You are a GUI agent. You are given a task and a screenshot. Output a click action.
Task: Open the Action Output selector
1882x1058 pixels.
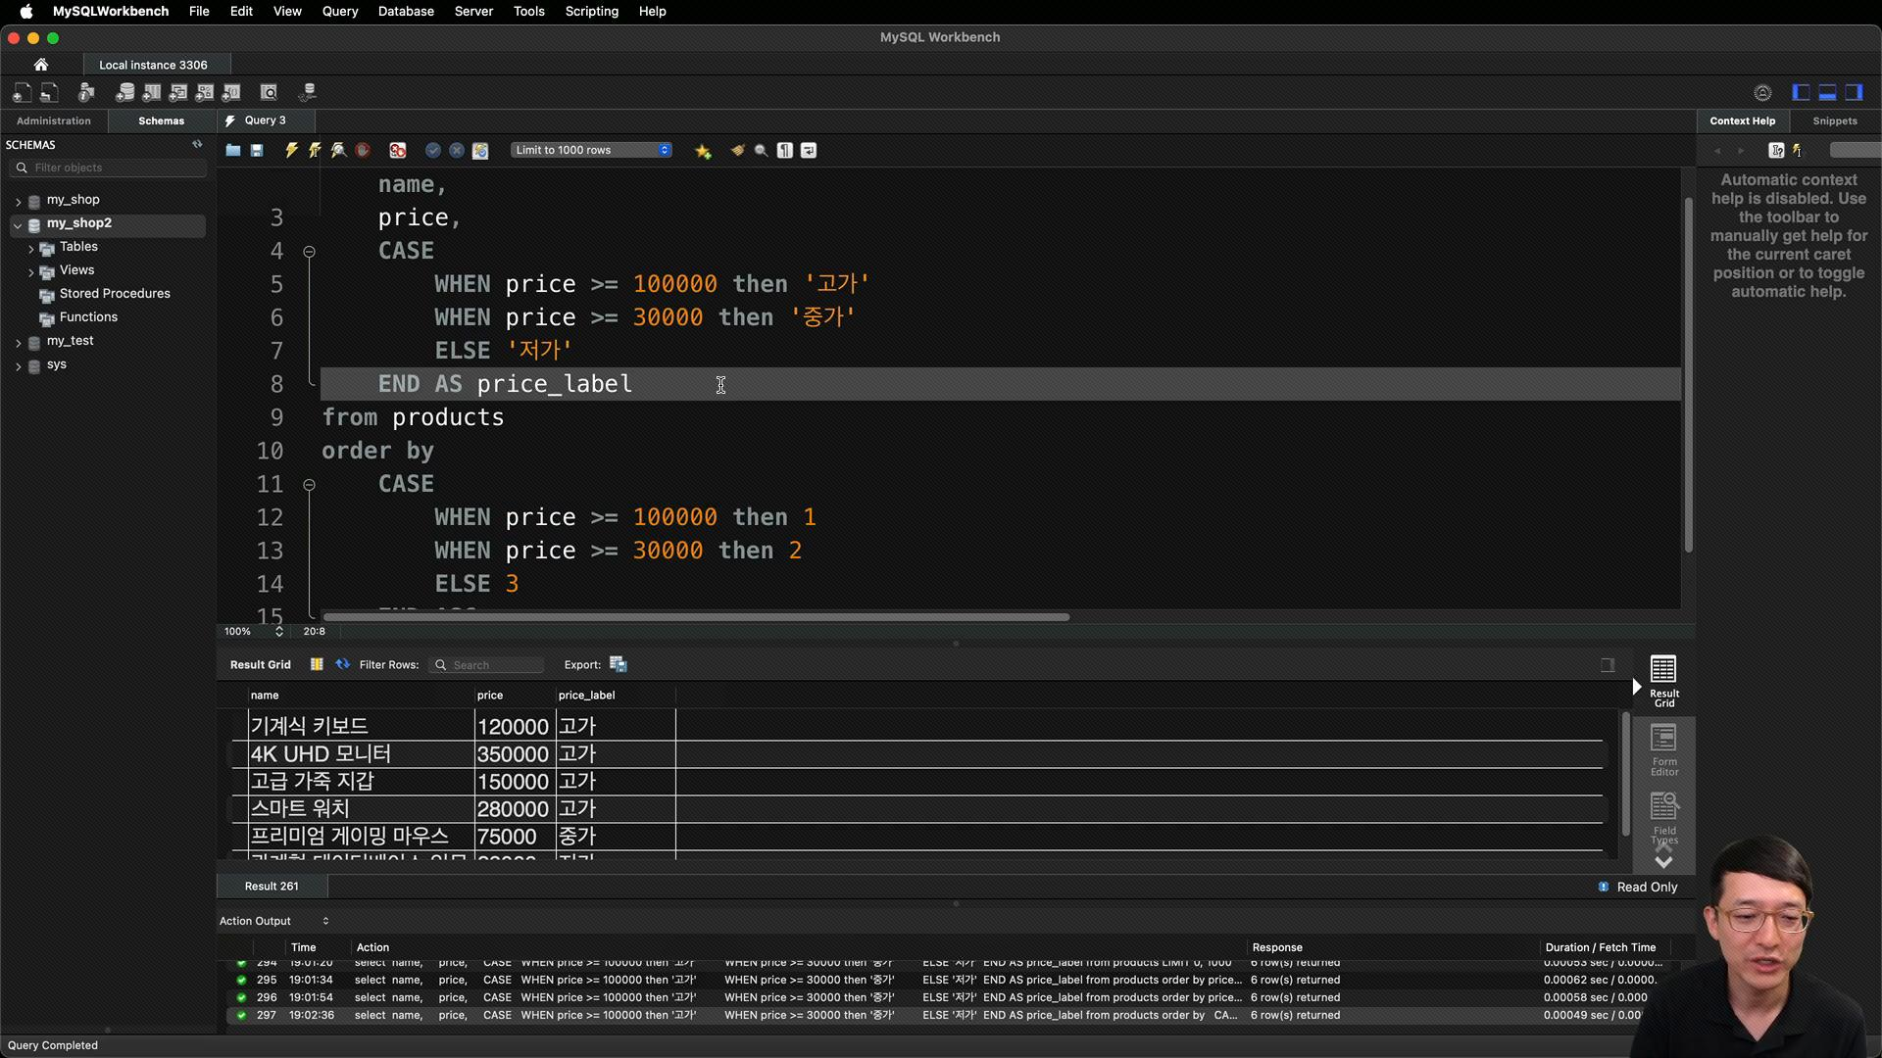[x=274, y=921]
